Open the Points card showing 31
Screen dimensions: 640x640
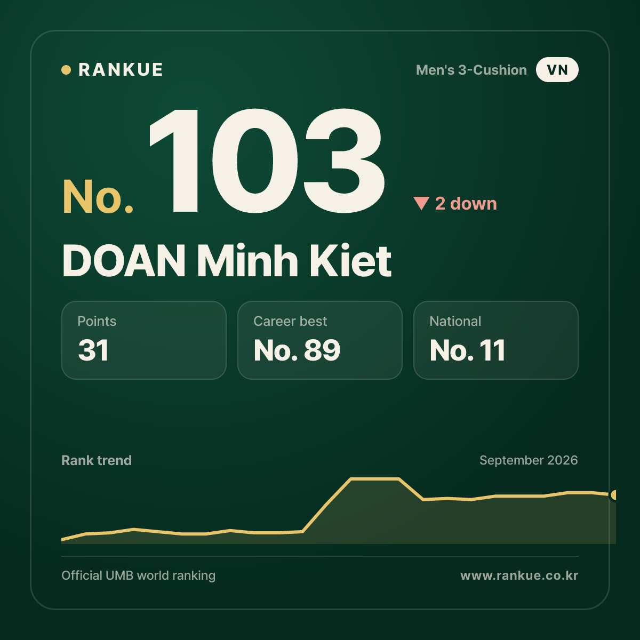click(144, 340)
